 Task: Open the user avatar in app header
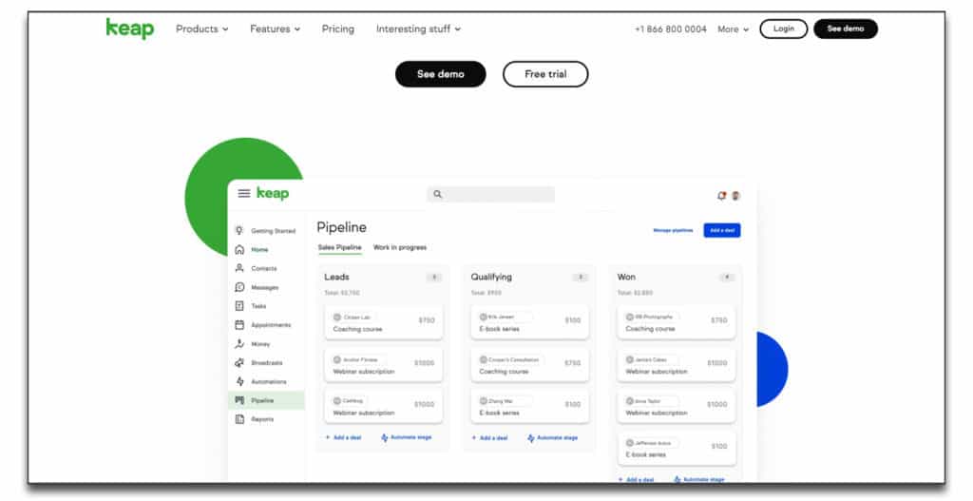pos(736,196)
